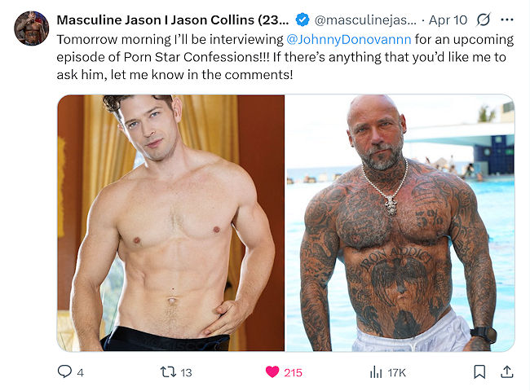Open the view analytics bar chart icon

[376, 372]
